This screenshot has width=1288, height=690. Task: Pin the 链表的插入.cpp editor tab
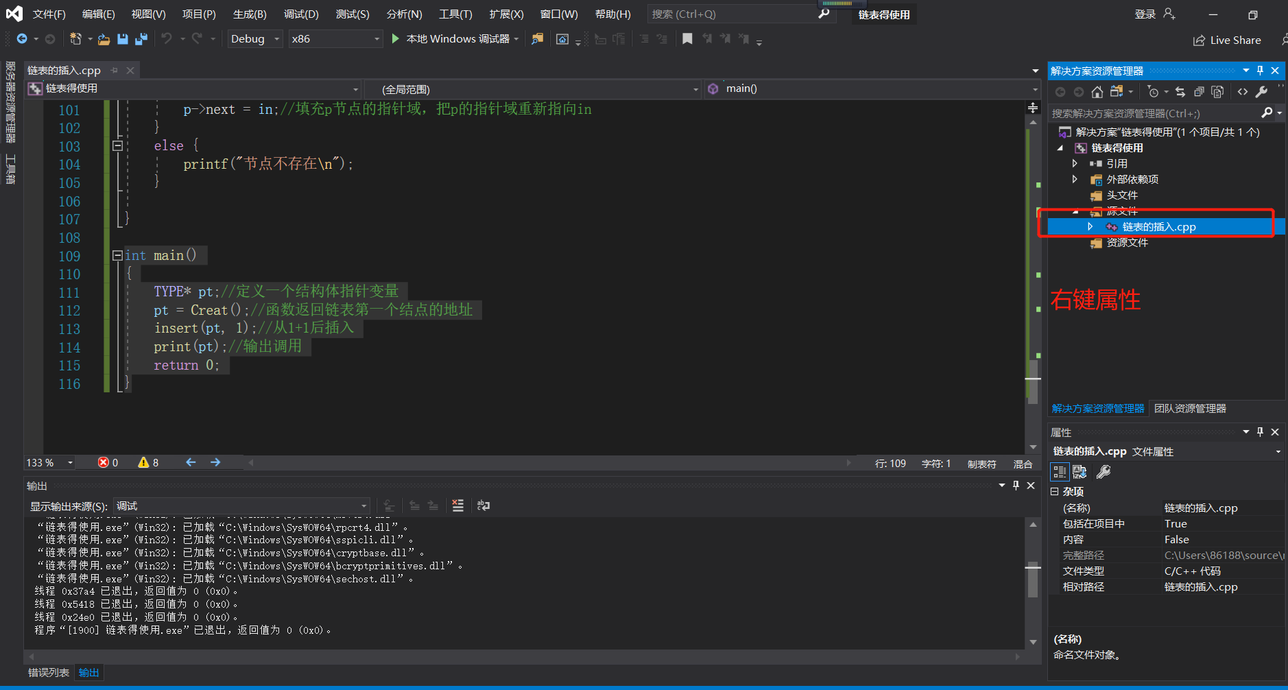(x=115, y=70)
